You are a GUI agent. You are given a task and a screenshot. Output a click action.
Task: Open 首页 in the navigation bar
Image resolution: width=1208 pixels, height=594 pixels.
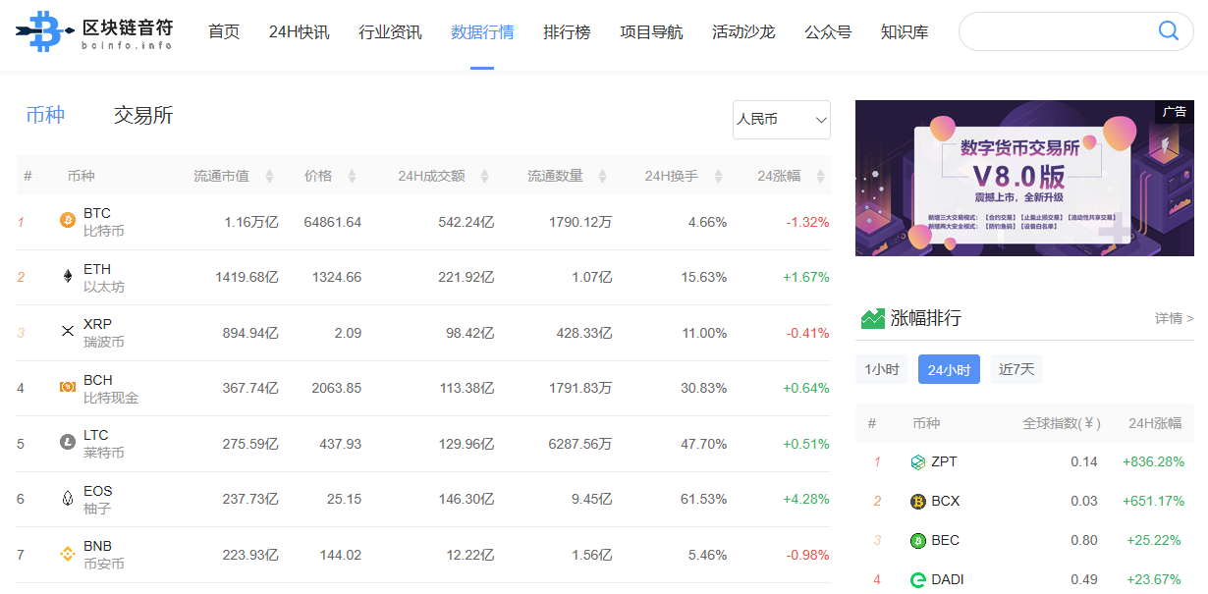coord(224,32)
